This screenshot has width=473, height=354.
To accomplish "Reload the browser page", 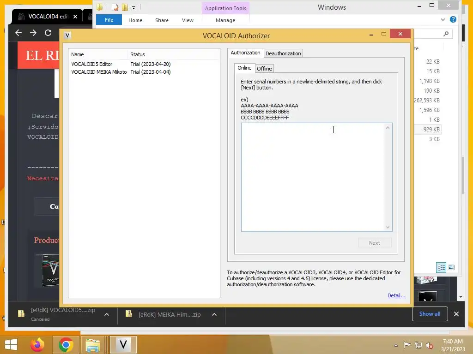I will point(48,33).
